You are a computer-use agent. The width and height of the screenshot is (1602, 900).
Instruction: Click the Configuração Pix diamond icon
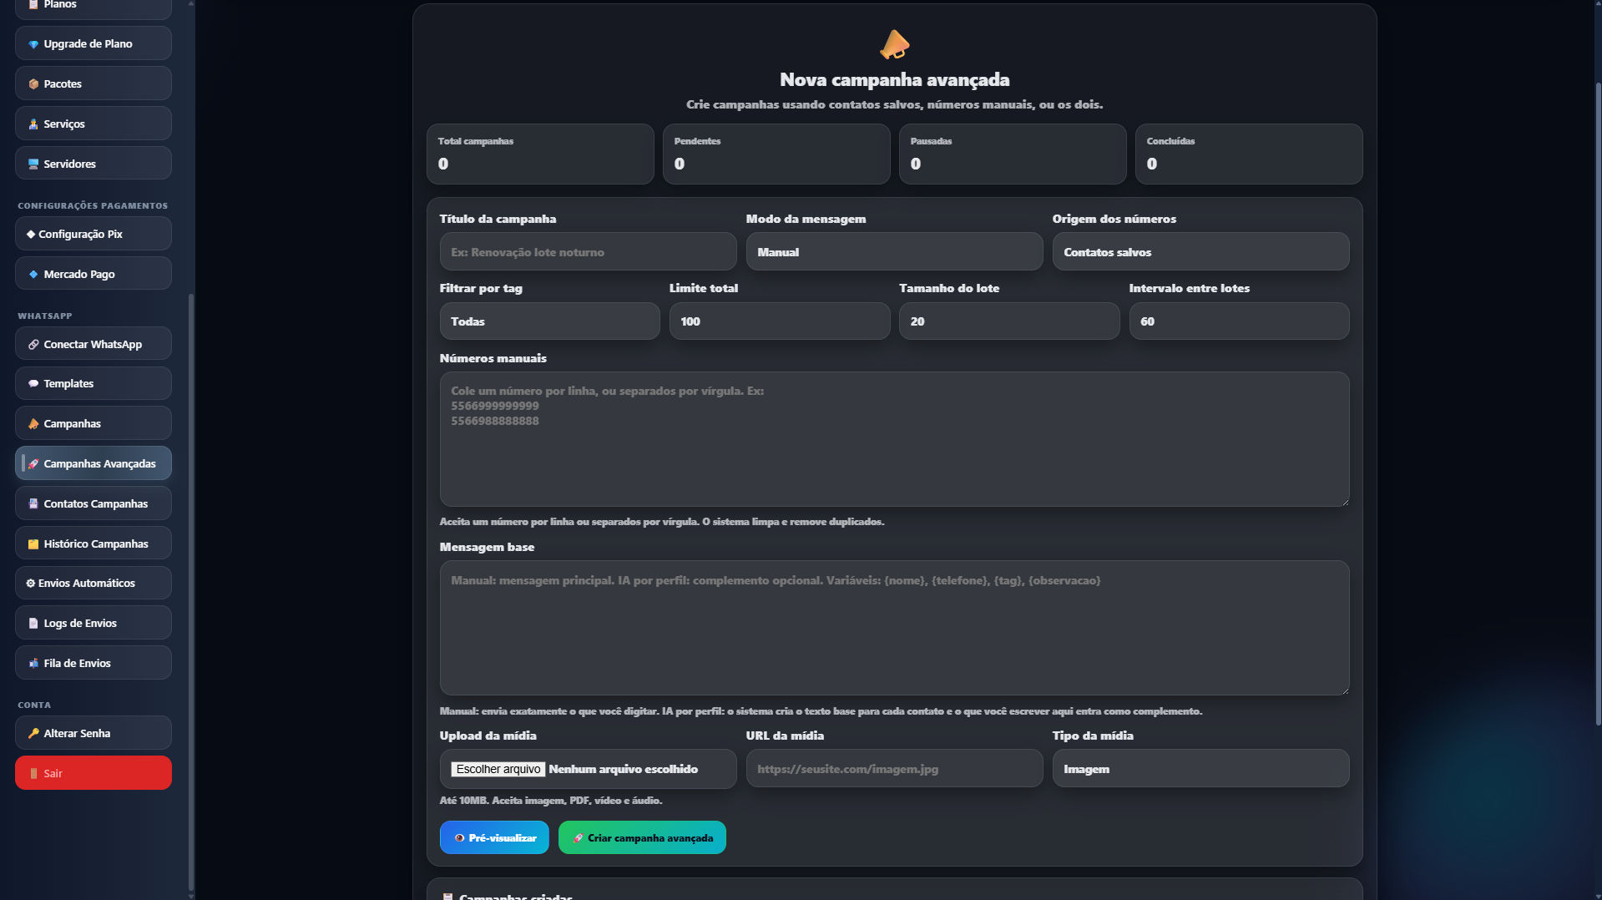[x=32, y=234]
